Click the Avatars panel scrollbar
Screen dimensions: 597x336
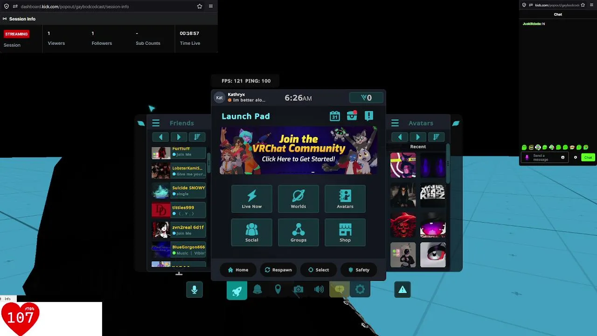(x=448, y=163)
